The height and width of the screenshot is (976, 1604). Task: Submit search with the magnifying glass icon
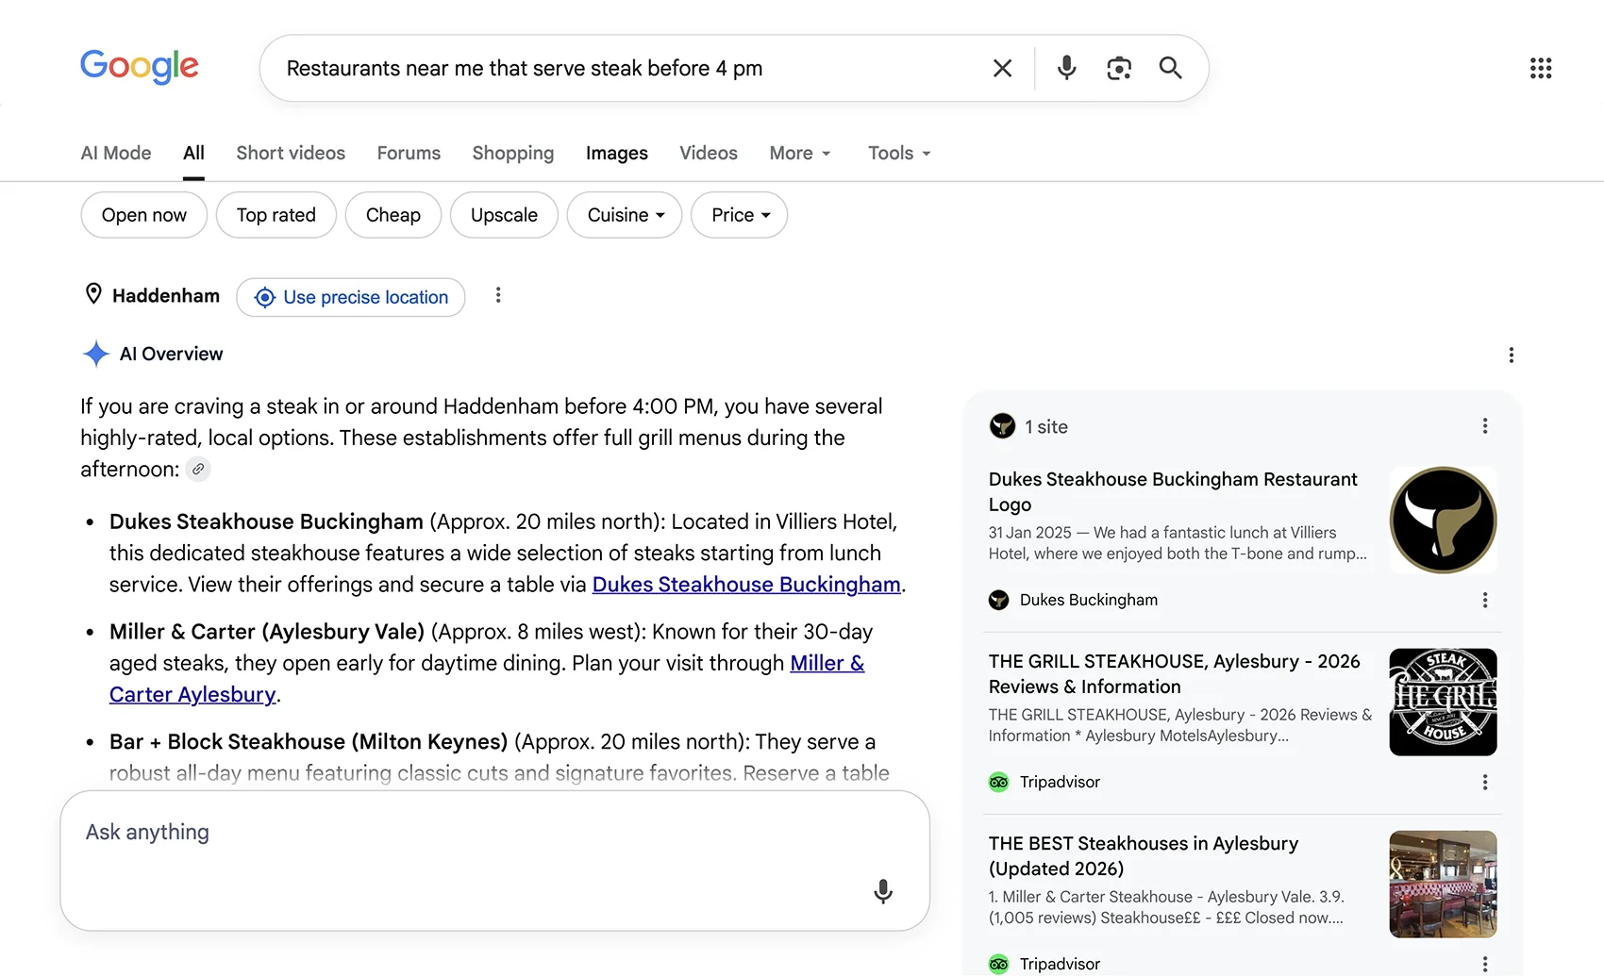point(1170,68)
